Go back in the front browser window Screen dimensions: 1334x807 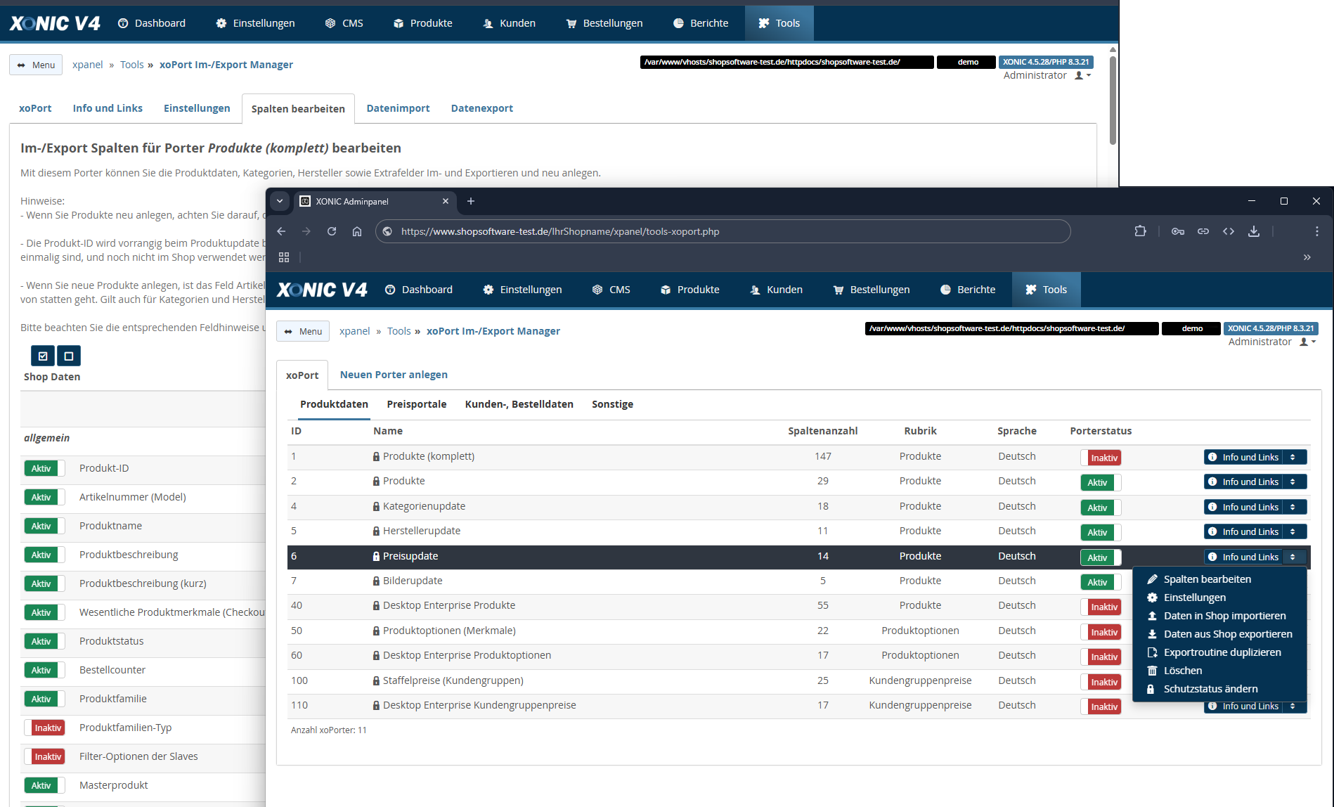[281, 231]
